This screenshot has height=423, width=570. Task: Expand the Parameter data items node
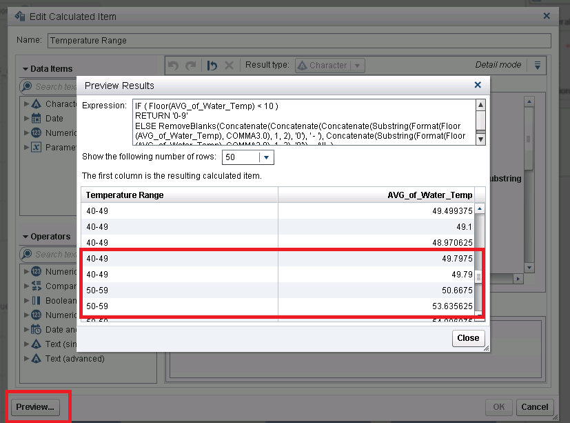tap(26, 148)
